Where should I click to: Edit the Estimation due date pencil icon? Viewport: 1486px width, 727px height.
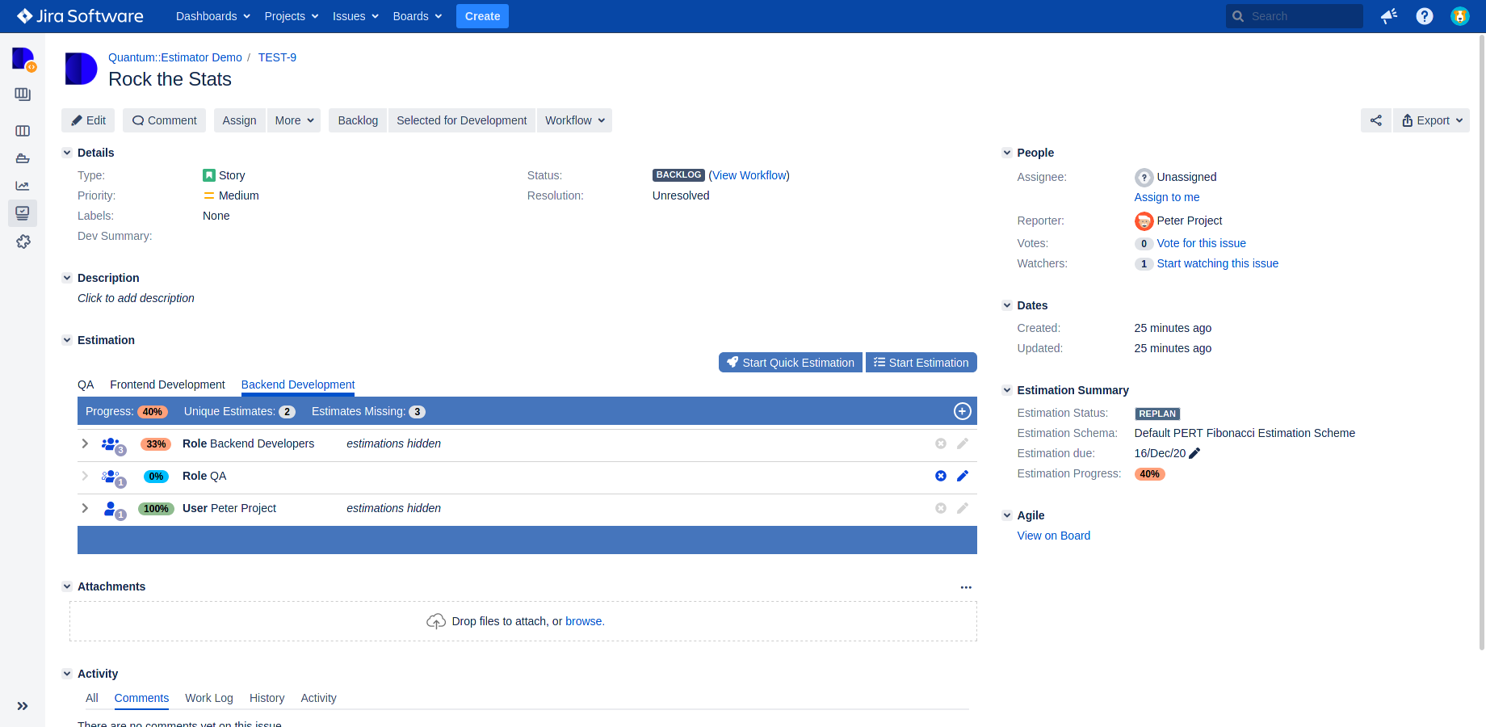(x=1195, y=453)
